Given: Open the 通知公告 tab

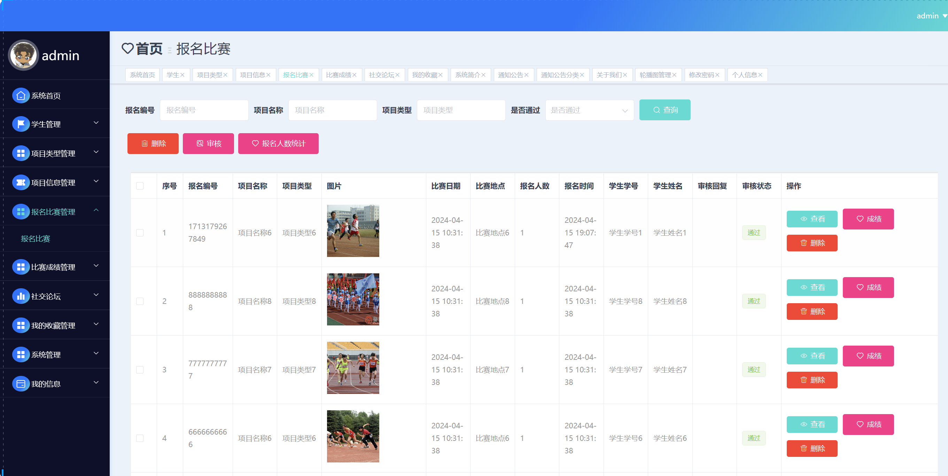Looking at the screenshot, I should 510,75.
